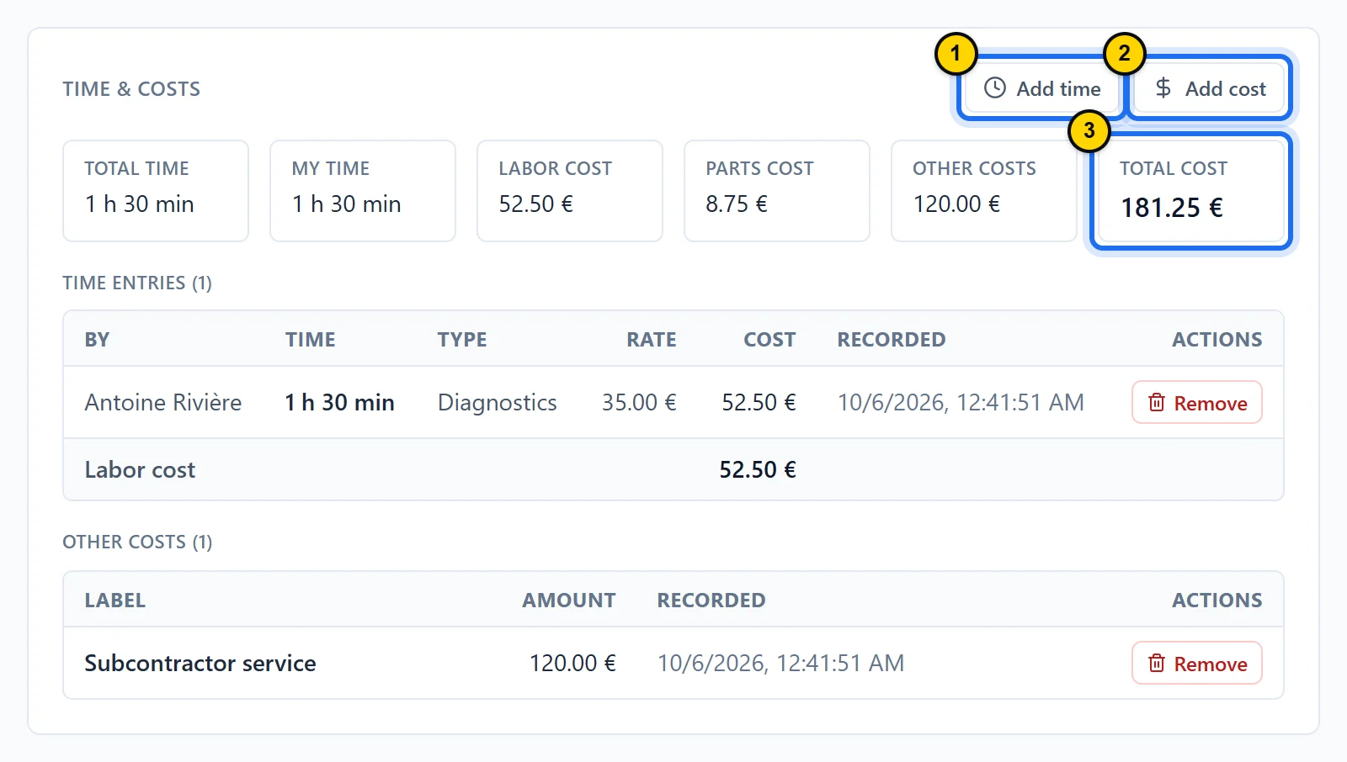Screen dimensions: 1347x762
Task: Click the Total Cost value 181.25 €
Action: 1171,208
